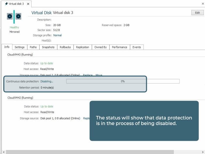Open the Events tab
Screen dimensions: 205x154
137,47
